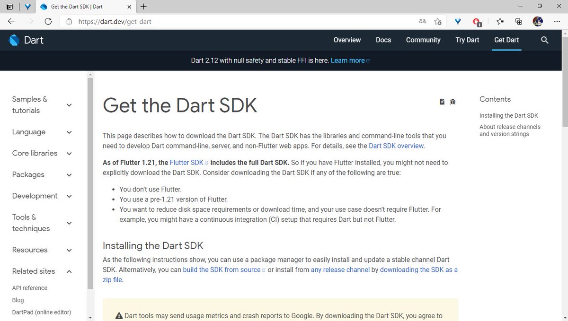568x321 pixels.
Task: Open the Community nav item
Action: tap(423, 40)
